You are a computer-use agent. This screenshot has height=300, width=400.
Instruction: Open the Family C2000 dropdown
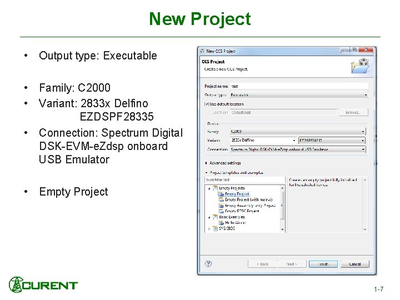point(298,131)
